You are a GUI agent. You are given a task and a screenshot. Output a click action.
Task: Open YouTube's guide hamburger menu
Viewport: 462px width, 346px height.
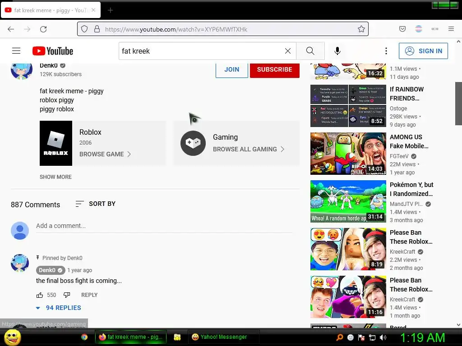(16, 51)
